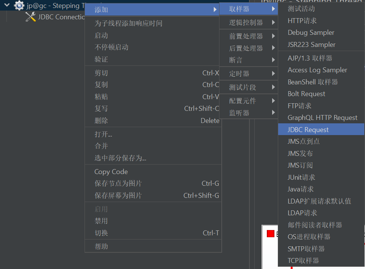Expand the 前置处理器 submenu
Screen dimensions: 365x269
pyautogui.click(x=249, y=36)
